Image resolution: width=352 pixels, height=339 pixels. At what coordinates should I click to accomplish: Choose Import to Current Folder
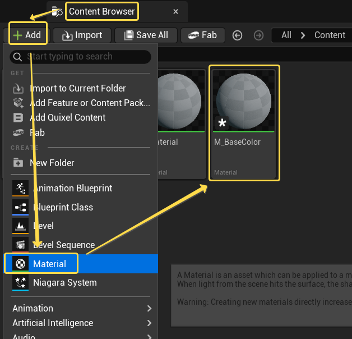(x=77, y=88)
